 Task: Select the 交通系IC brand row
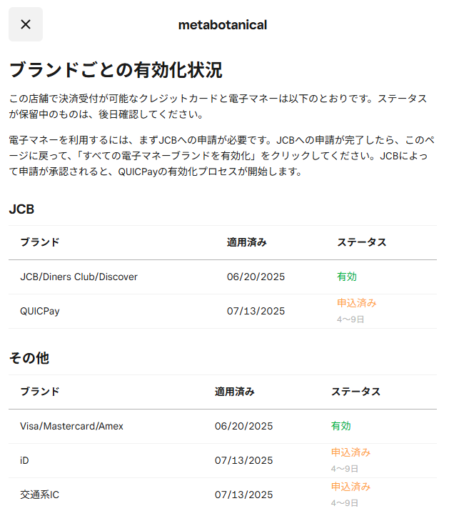coord(223,495)
